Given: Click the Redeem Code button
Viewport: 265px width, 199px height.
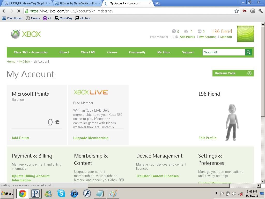Looking at the screenshot, I should 233,73.
